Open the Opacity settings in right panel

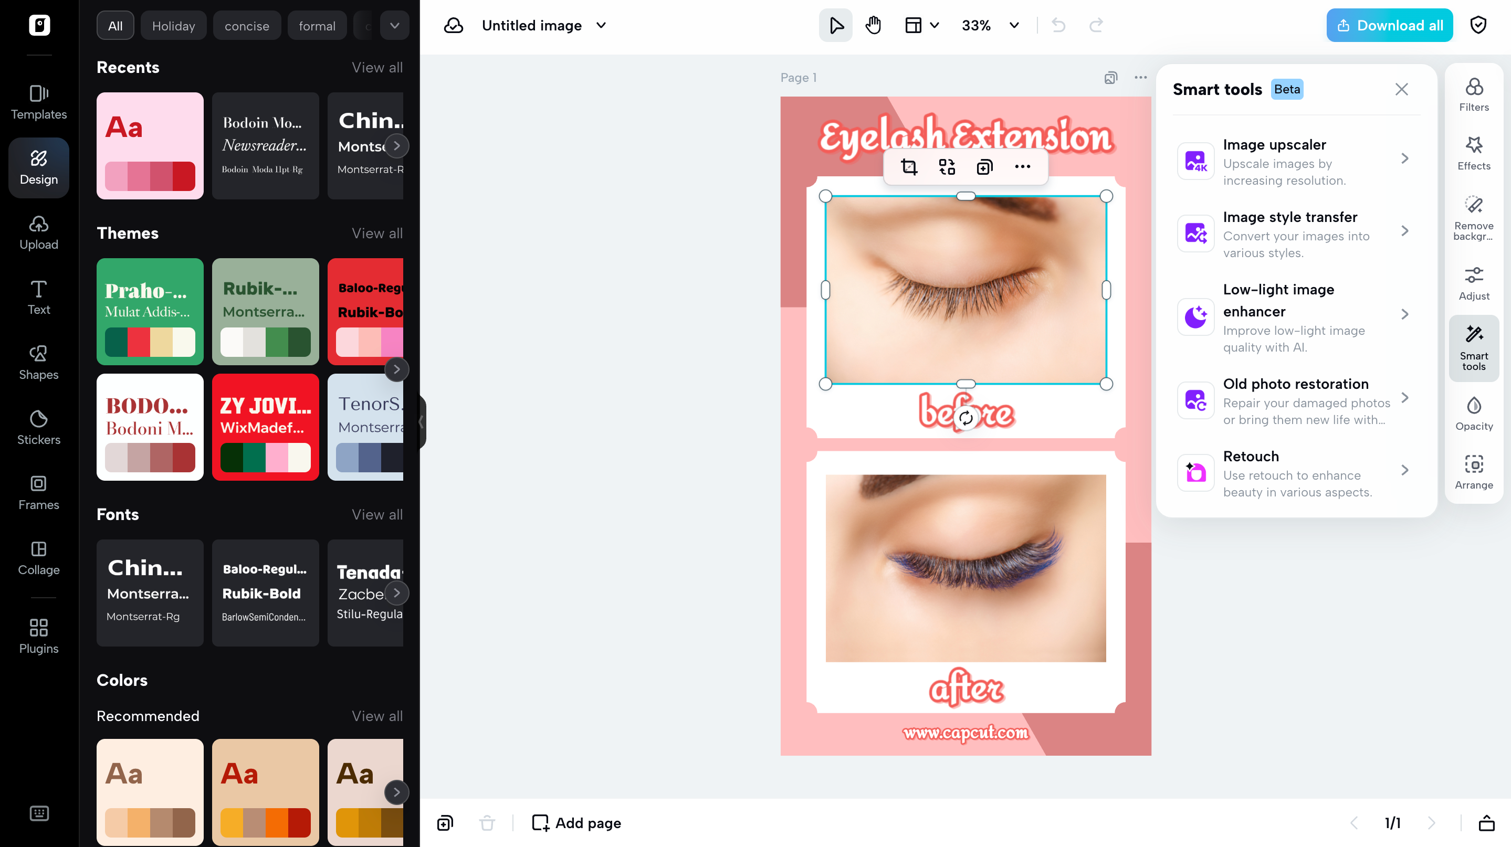point(1474,412)
